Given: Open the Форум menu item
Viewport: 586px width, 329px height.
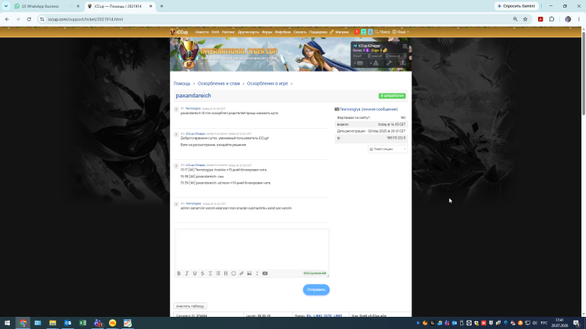Looking at the screenshot, I should coord(267,32).
